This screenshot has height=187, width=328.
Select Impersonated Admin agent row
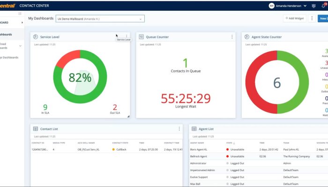click(259, 170)
